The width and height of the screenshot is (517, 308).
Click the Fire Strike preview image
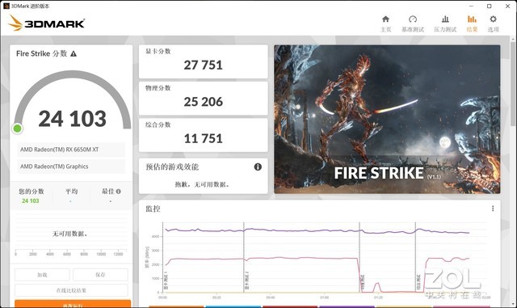[x=387, y=119]
